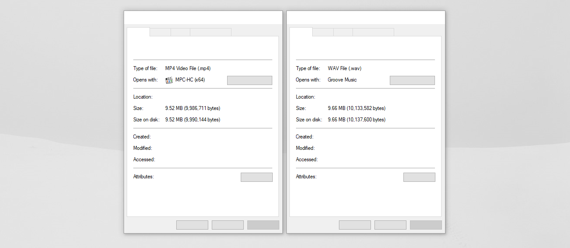Click the text "WAV File (.wav)"
This screenshot has width=570, height=248.
[x=345, y=68]
